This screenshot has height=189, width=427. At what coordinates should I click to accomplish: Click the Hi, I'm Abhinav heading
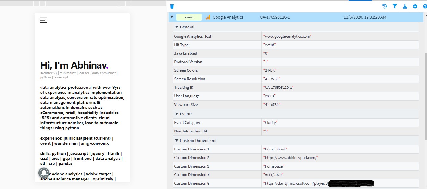tap(74, 65)
